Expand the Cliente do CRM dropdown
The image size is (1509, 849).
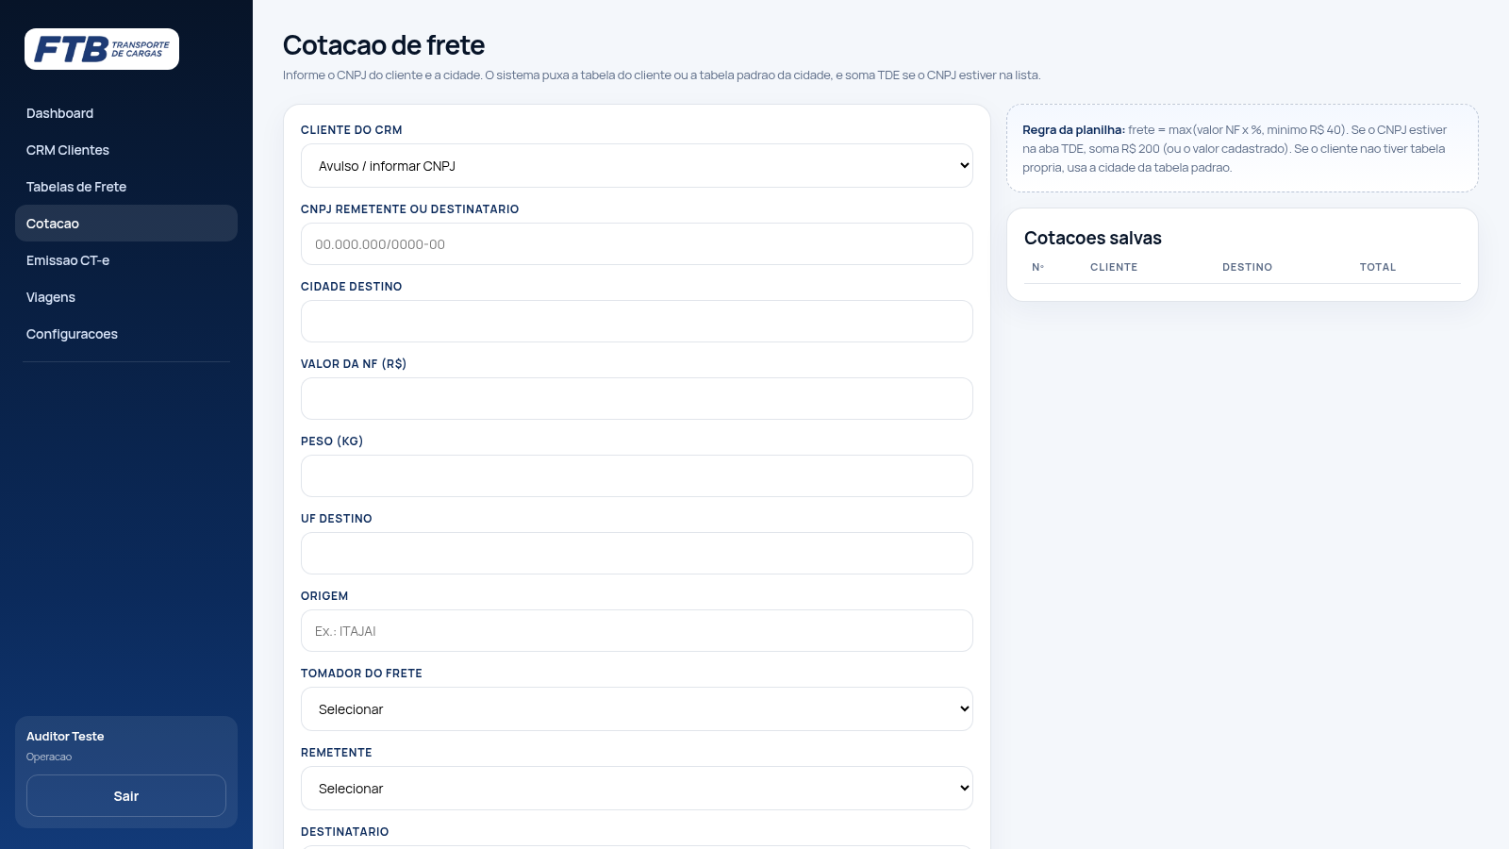pyautogui.click(x=637, y=166)
